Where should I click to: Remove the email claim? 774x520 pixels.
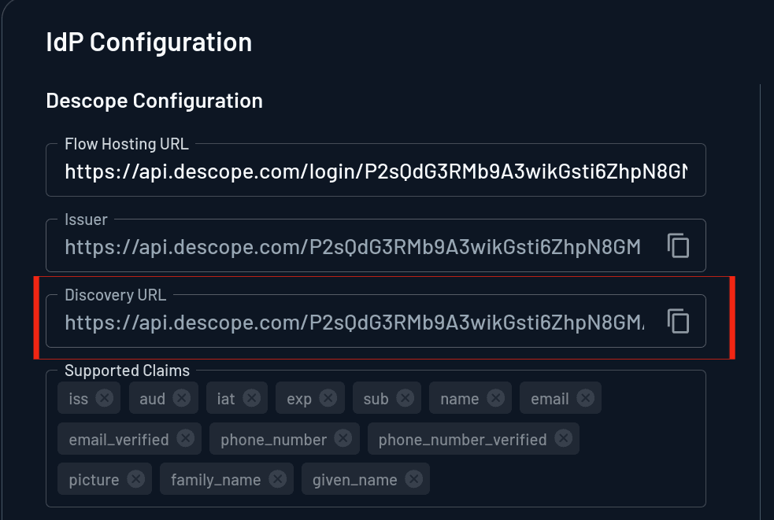point(583,397)
